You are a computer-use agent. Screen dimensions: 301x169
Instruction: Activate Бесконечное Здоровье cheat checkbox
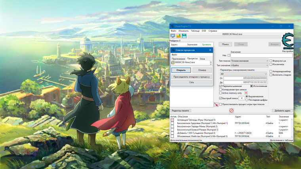coord(172,123)
